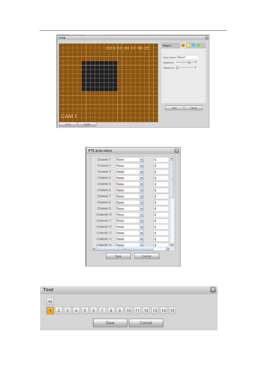Click the PTZ list scroll up arrow

pos(172,158)
